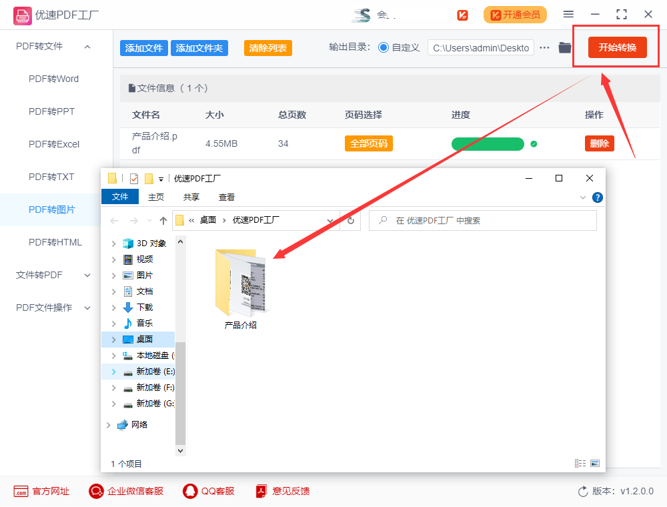Open 意见反馈 feedback link
The height and width of the screenshot is (507, 667).
[x=282, y=491]
